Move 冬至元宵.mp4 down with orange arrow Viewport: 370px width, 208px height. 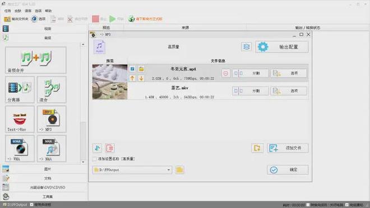point(141,78)
